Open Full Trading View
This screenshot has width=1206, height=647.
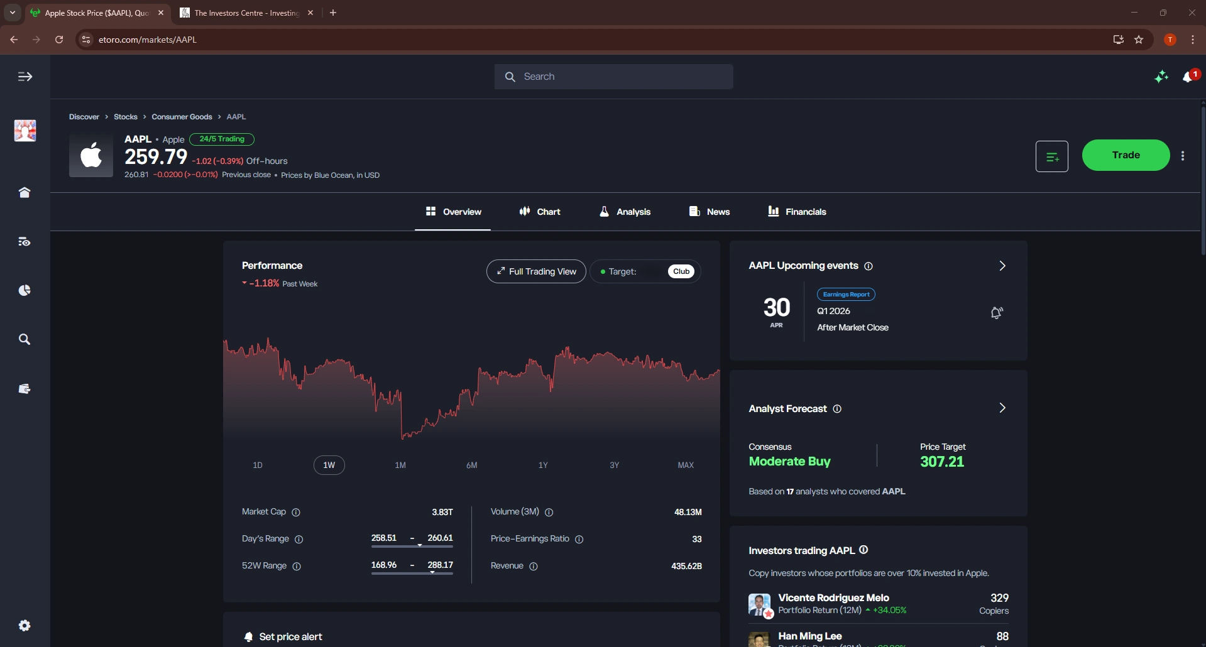tap(536, 271)
